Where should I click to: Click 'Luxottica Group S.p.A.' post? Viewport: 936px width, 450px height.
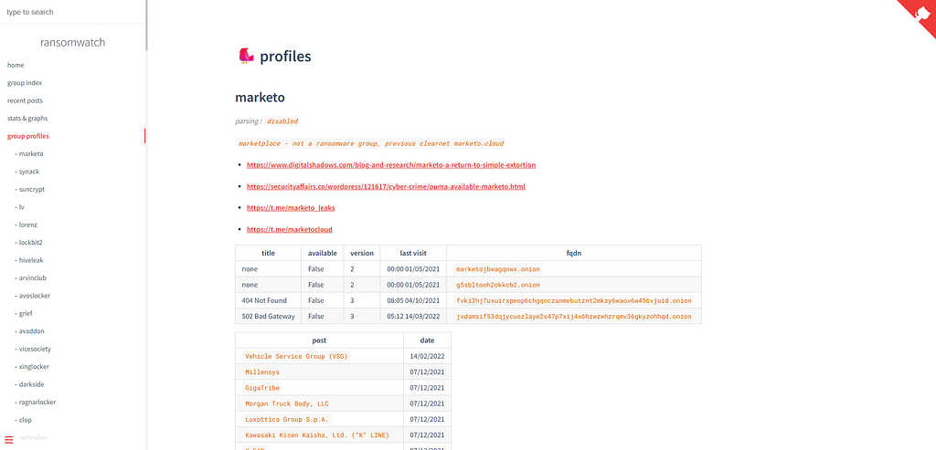point(287,420)
